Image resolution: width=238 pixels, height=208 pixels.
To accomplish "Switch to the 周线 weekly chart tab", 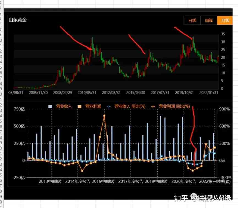I will 209,21.
